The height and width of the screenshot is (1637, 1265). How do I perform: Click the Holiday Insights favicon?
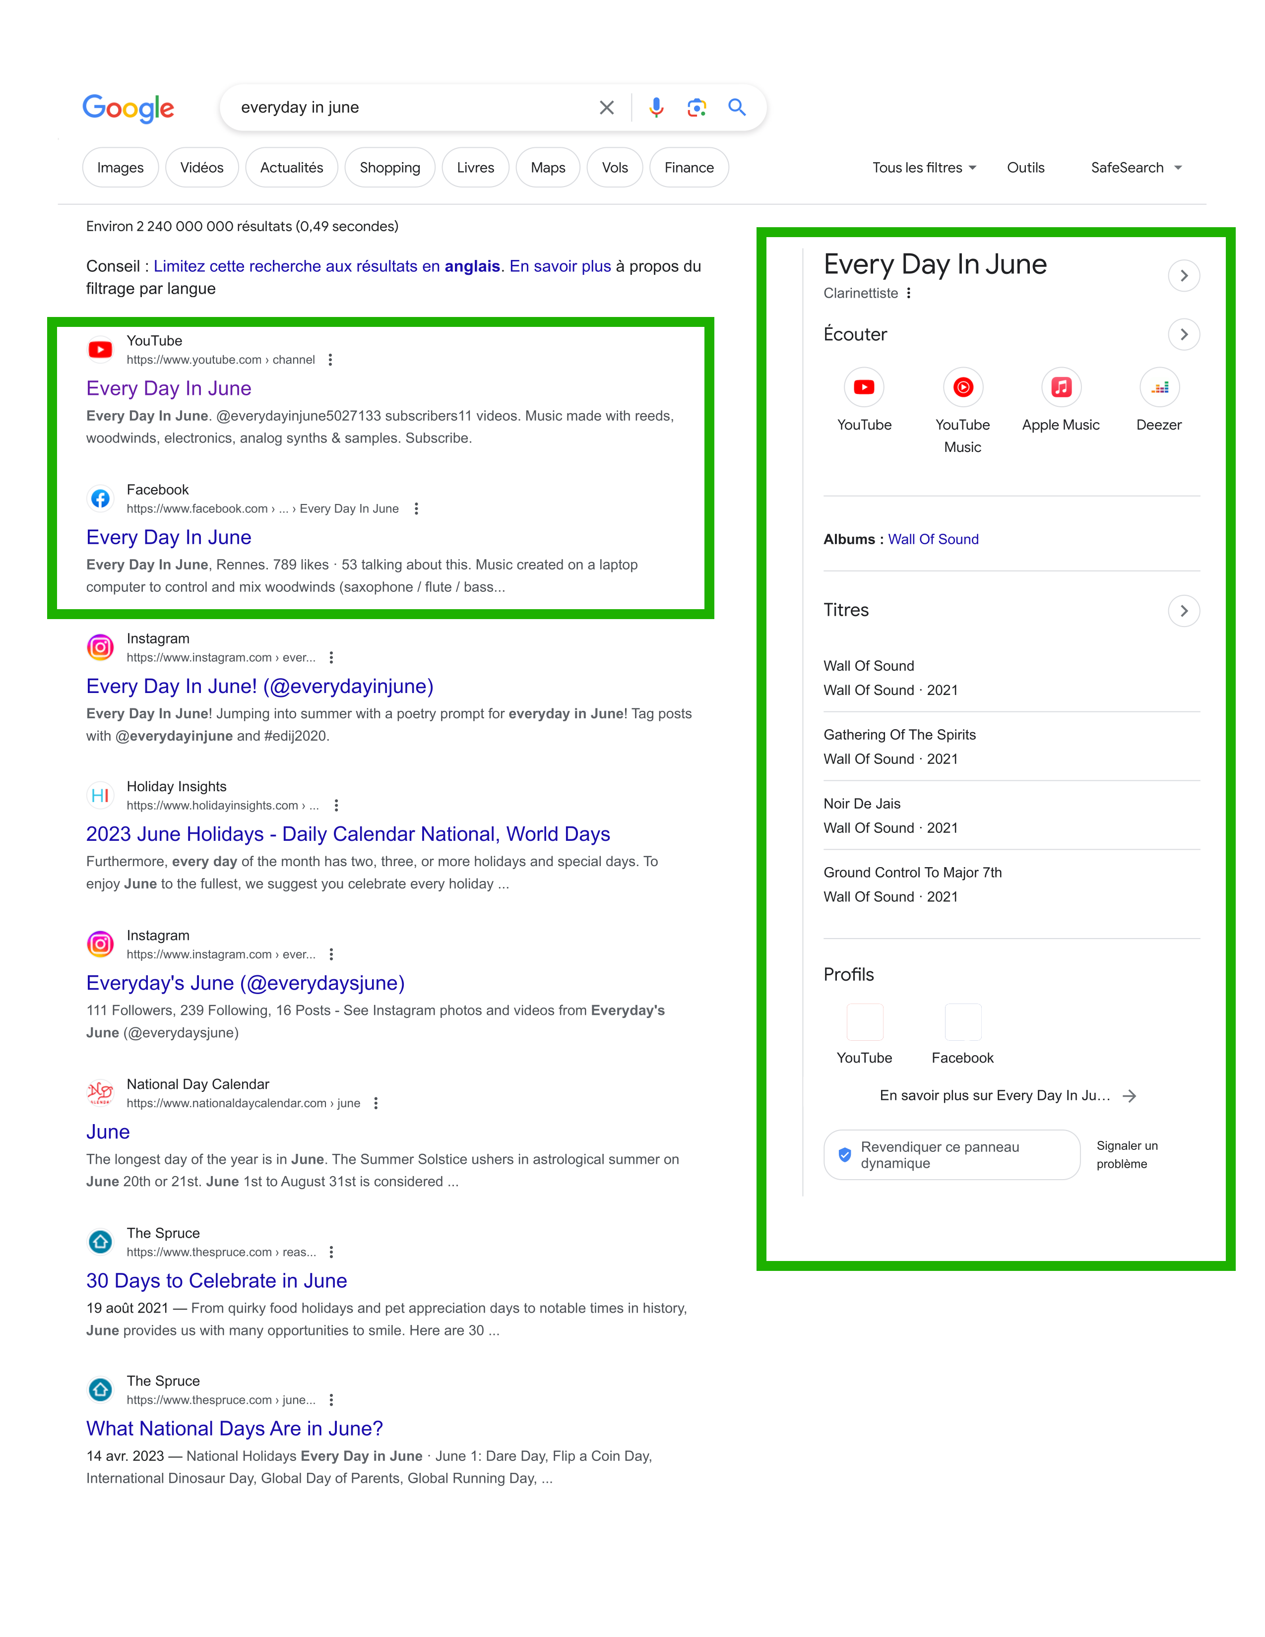click(100, 795)
